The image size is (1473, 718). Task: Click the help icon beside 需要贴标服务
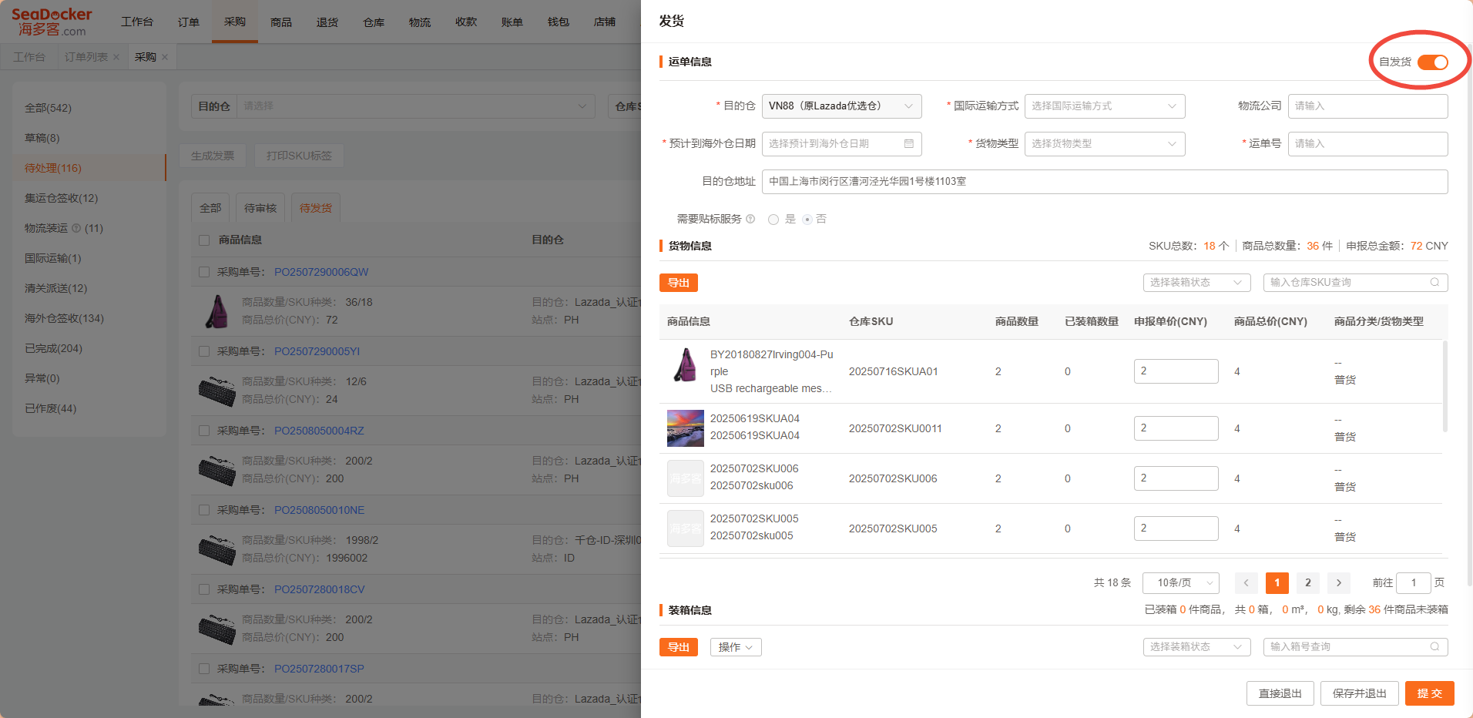750,220
